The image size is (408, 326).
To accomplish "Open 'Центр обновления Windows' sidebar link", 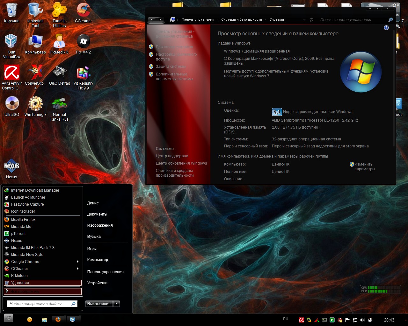I will click(181, 163).
